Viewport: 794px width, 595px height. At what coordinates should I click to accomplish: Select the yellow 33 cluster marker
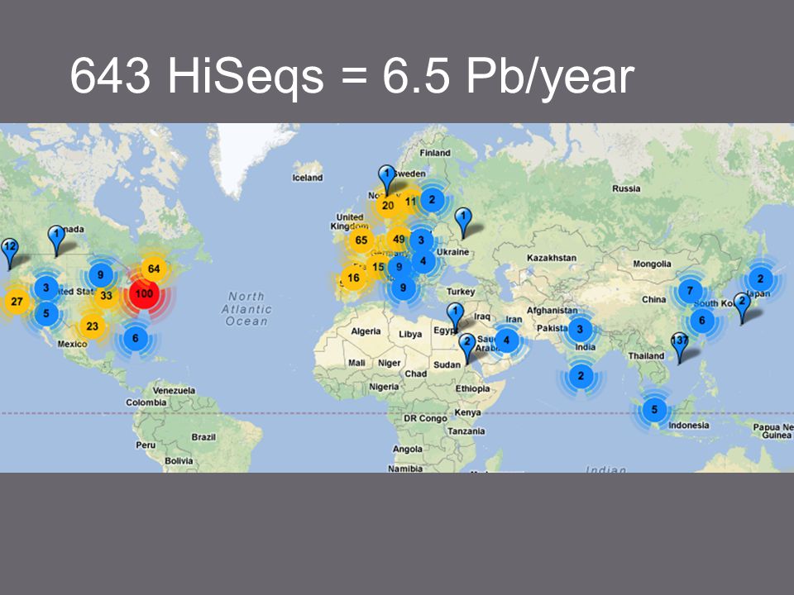click(106, 296)
